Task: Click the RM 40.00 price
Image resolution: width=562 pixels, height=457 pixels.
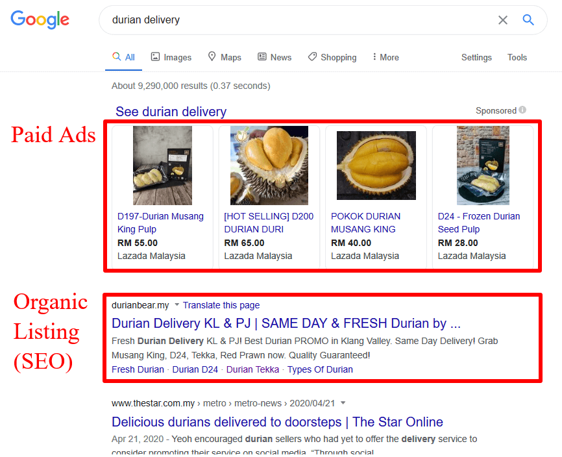Action: [351, 243]
